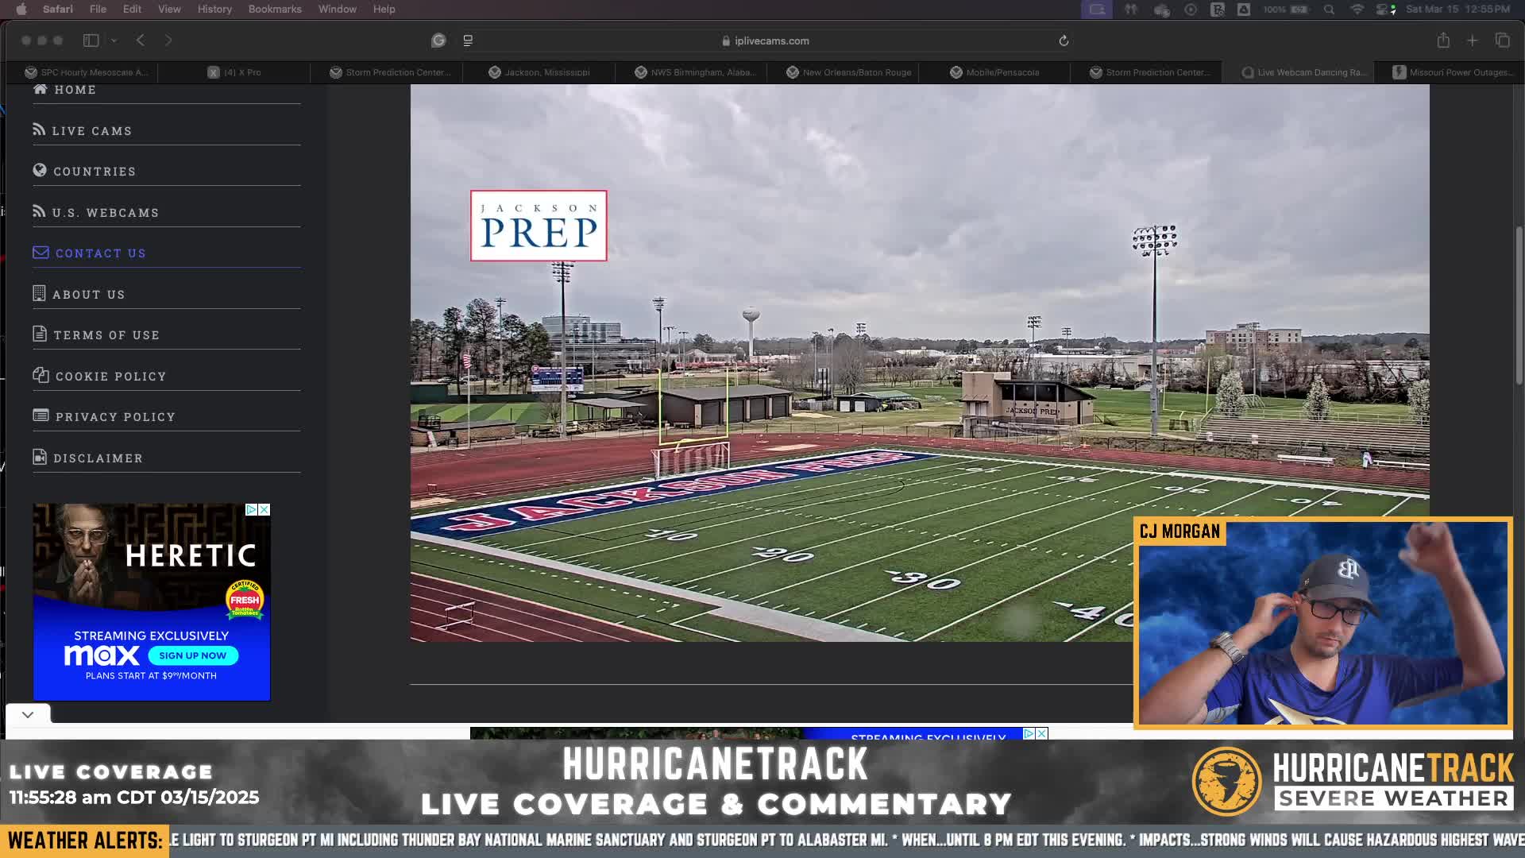Close the Heretic Max advertisement

(264, 509)
